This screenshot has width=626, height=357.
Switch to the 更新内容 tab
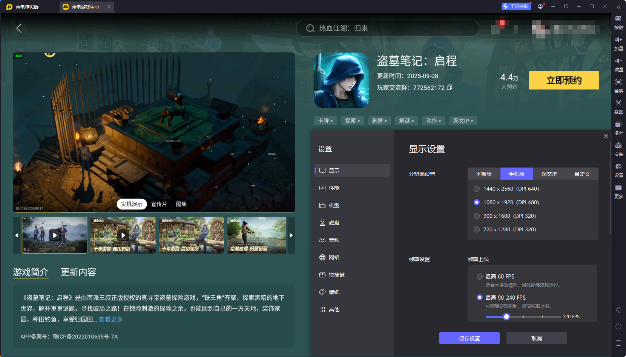tap(78, 272)
